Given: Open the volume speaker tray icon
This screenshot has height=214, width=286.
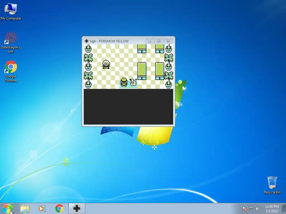Looking at the screenshot, I should coord(258,209).
